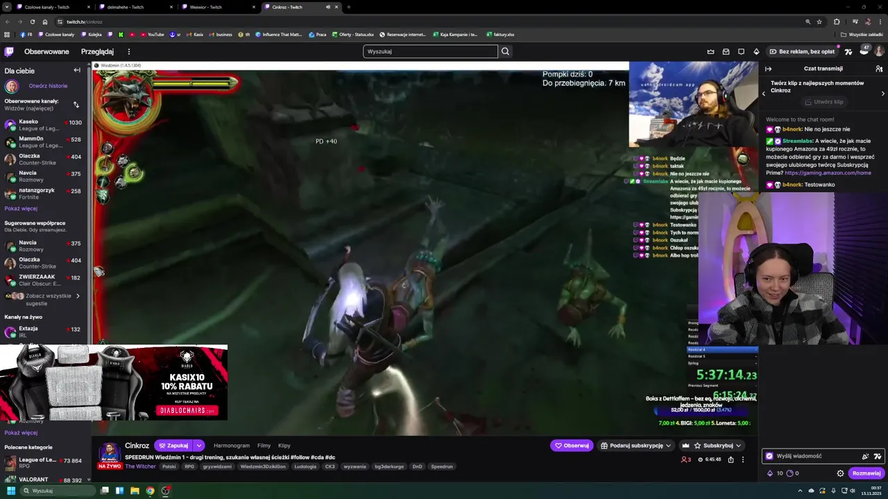Open Bits diamond icon in top bar

point(756,51)
